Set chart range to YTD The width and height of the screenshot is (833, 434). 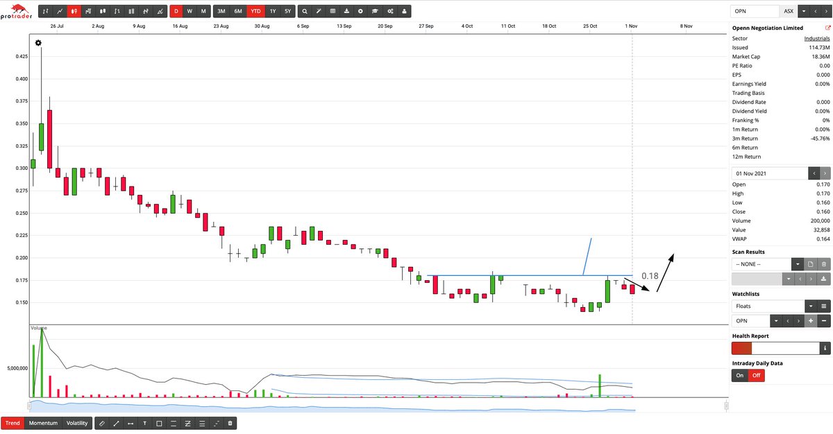pos(255,11)
